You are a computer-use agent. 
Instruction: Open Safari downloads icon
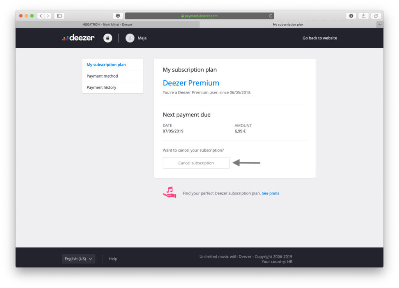(351, 16)
